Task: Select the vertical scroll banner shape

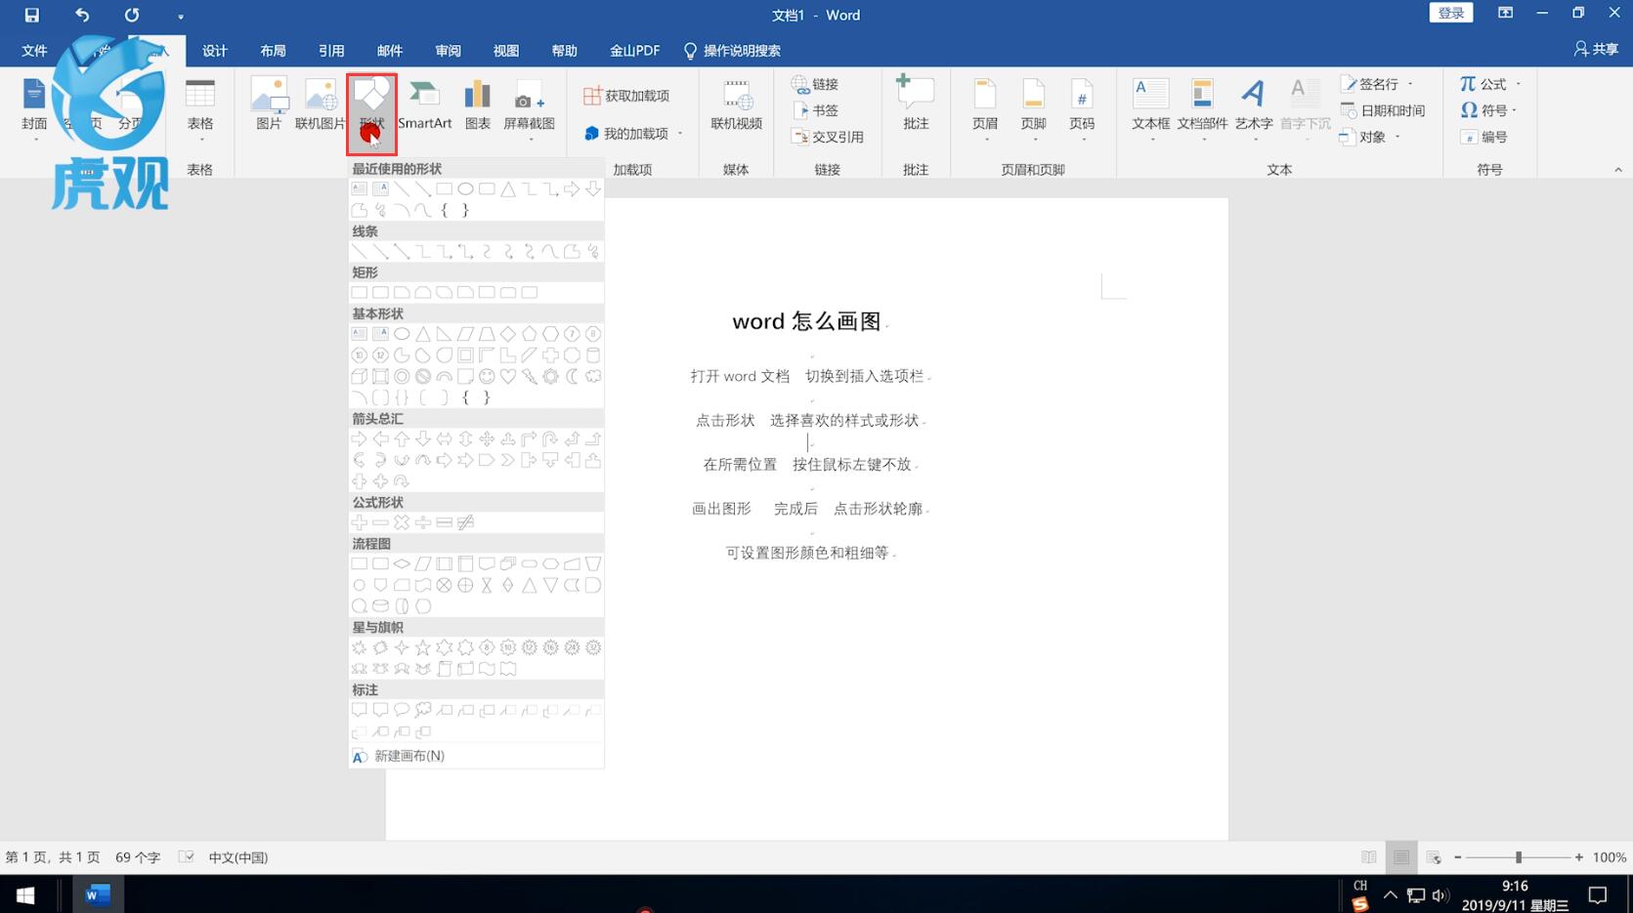Action: coord(445,669)
